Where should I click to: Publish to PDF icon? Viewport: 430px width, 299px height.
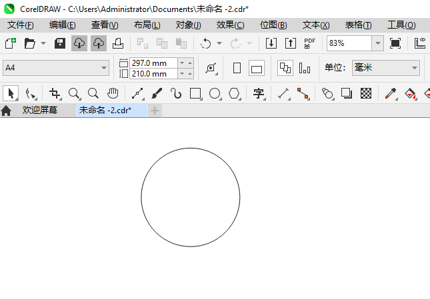pos(310,43)
